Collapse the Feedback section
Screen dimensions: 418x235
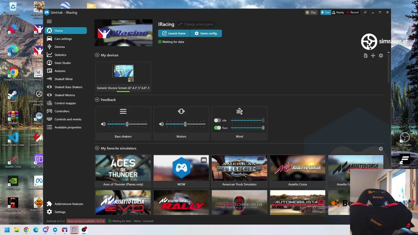97,100
